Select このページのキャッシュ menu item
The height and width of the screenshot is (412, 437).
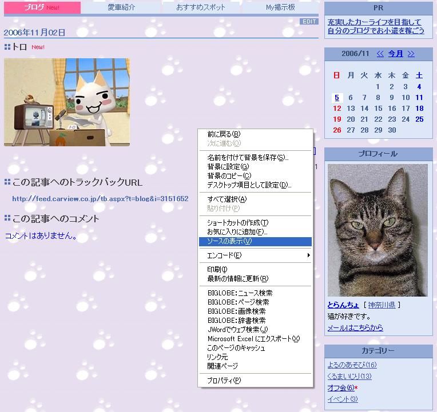(255, 348)
